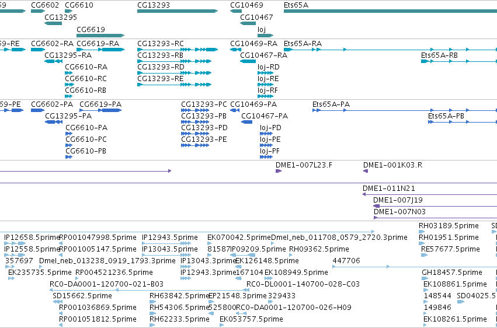Screen dimensions: 497x328
Task: Click transcript CG10469-RA label
Action: [x=253, y=43]
